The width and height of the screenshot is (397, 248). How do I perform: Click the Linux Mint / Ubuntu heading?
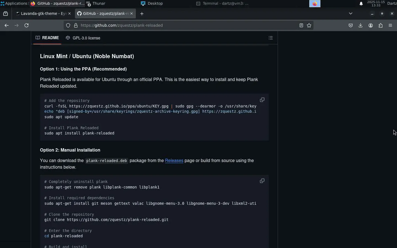click(x=87, y=56)
